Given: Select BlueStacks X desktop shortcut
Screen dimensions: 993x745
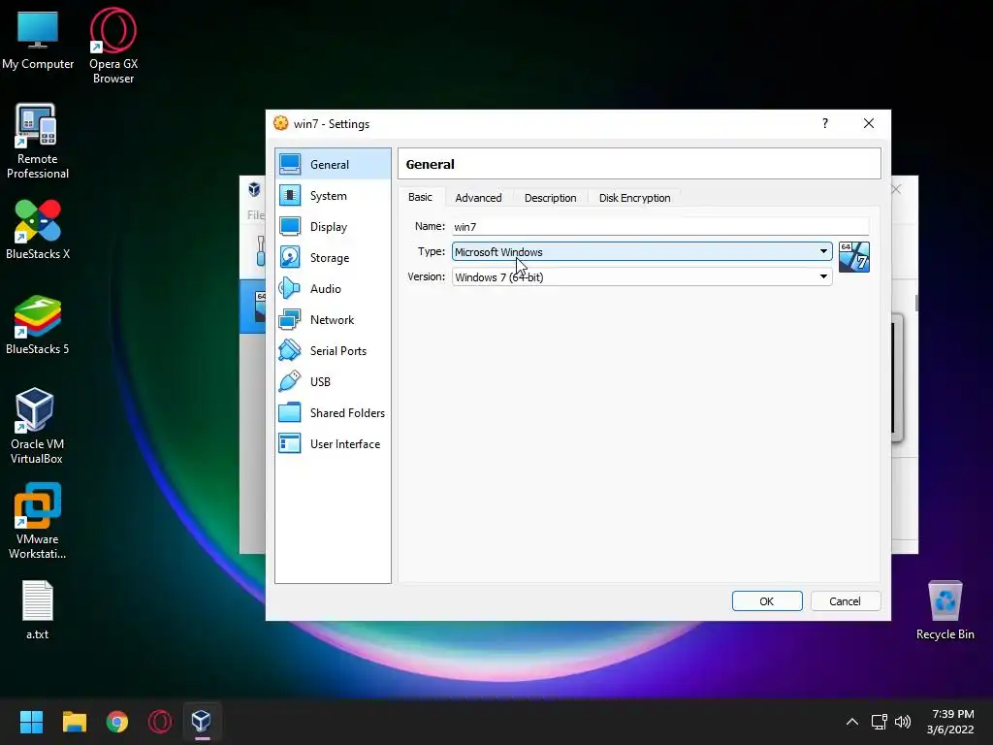Looking at the screenshot, I should (38, 229).
